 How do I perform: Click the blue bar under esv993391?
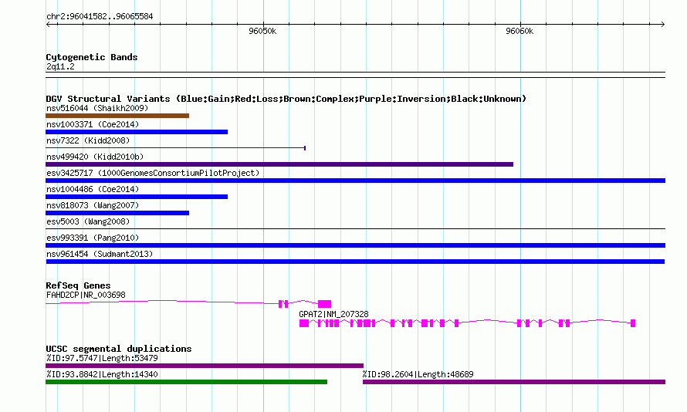pos(355,245)
